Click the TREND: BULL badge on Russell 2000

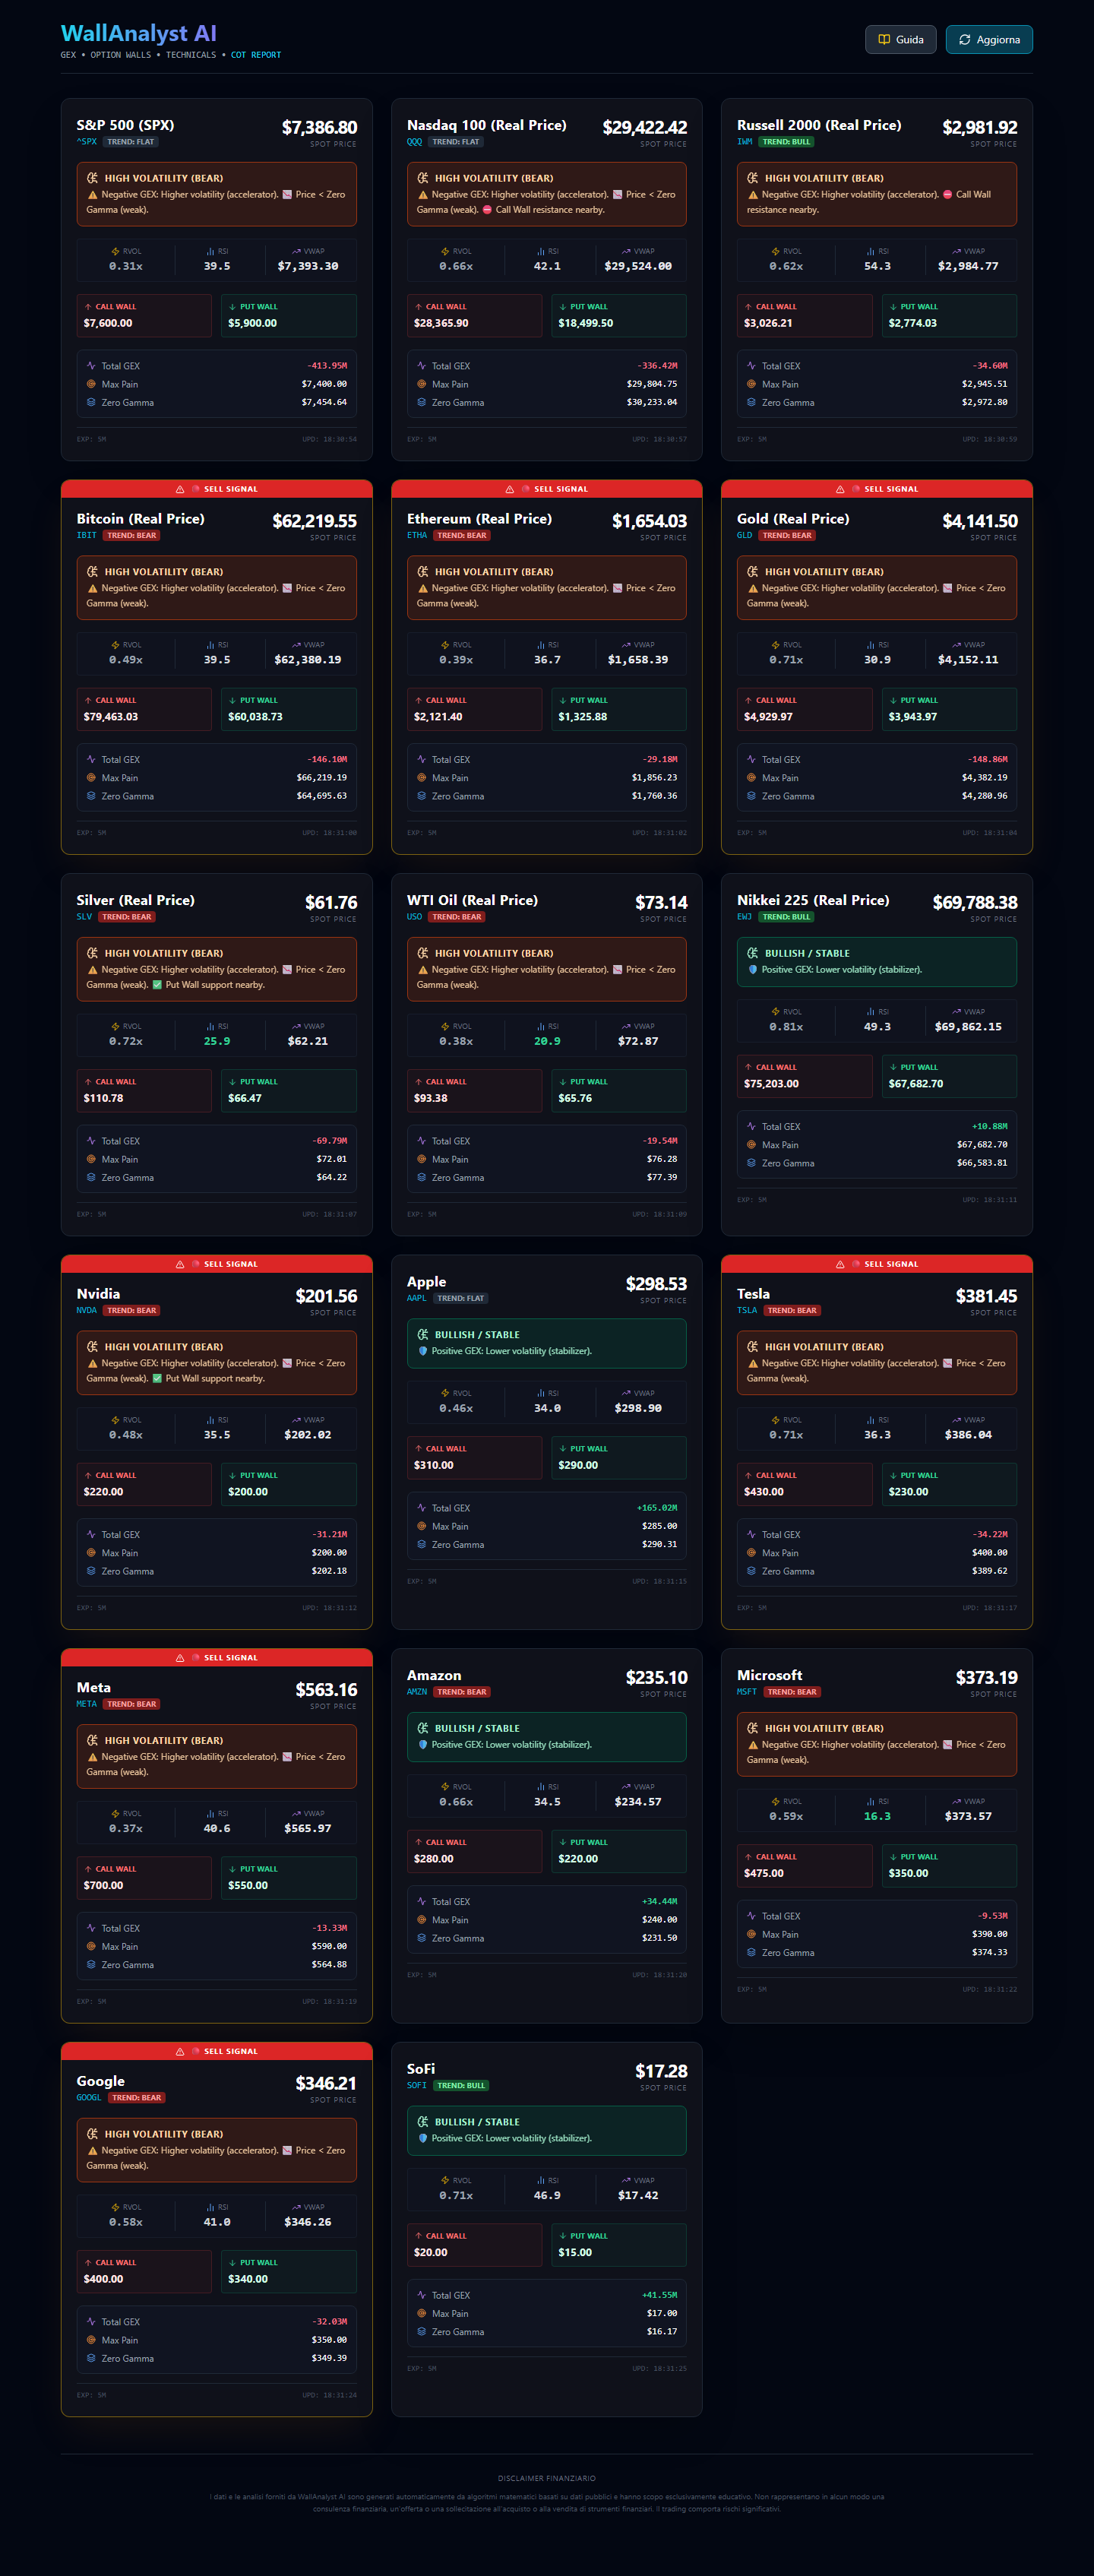tap(787, 142)
